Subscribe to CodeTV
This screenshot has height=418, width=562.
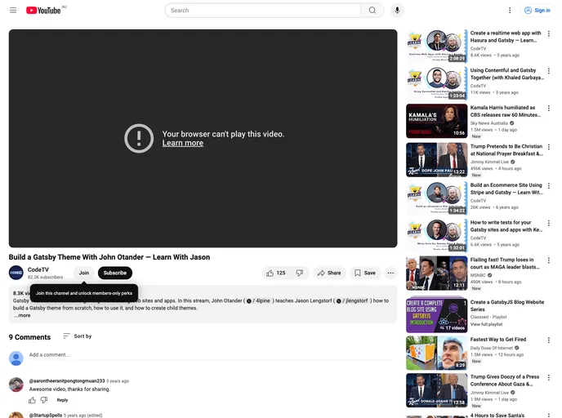tap(115, 273)
